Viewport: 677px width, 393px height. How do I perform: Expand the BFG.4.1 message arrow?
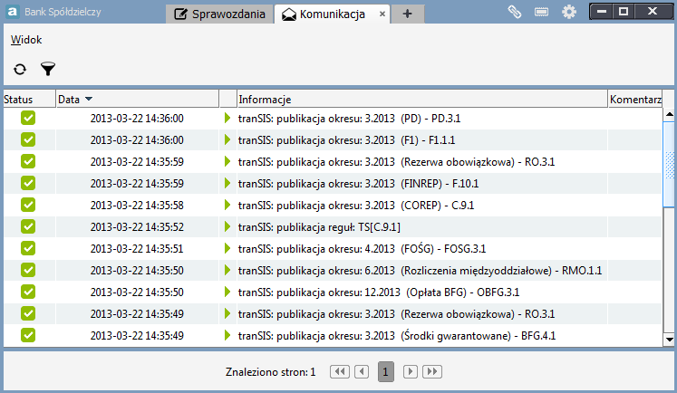(227, 335)
